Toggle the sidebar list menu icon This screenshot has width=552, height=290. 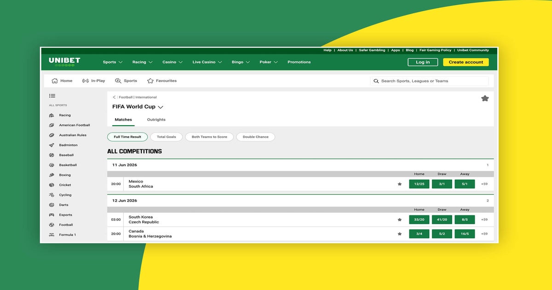tap(52, 96)
